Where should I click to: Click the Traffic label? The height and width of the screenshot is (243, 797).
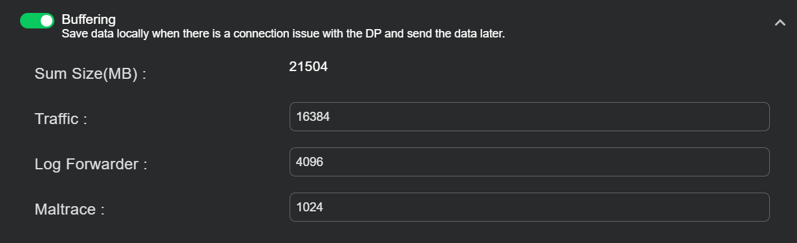pos(61,119)
